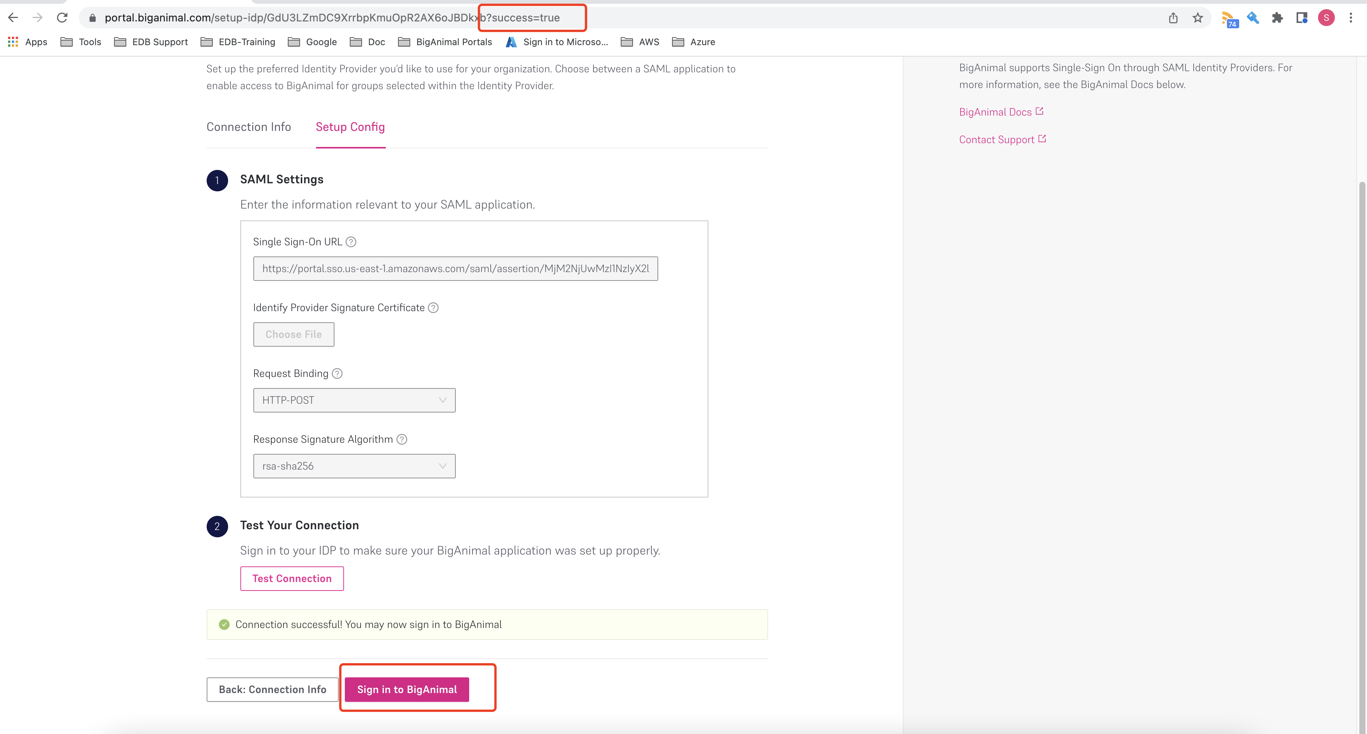Open the blue pin extension icon

[x=1253, y=18]
